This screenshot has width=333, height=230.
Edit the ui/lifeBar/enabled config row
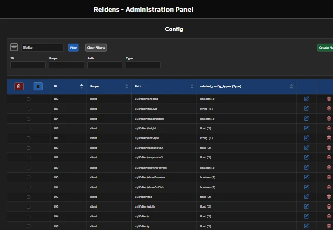coord(306,99)
